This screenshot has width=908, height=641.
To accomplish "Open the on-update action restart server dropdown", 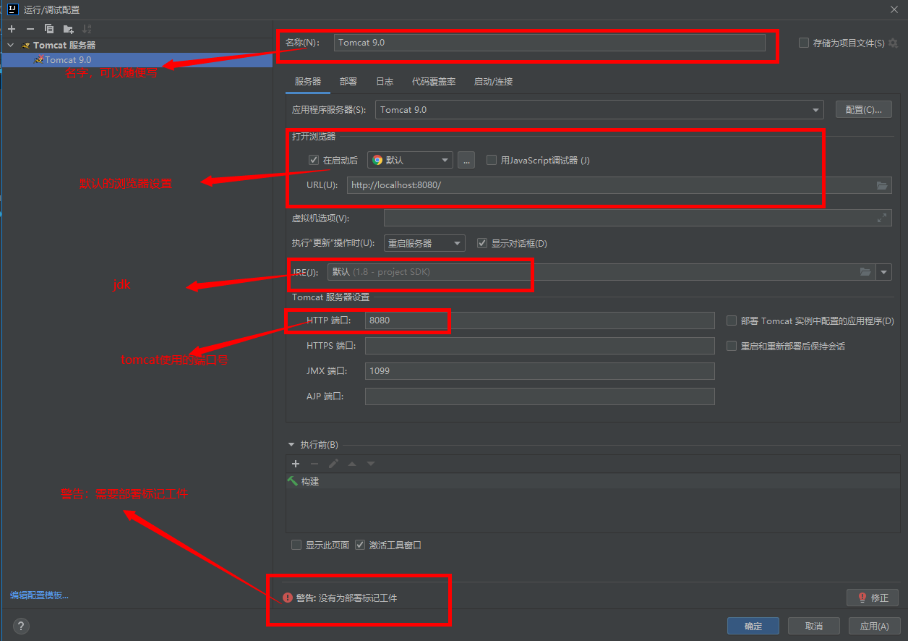I will pos(424,244).
